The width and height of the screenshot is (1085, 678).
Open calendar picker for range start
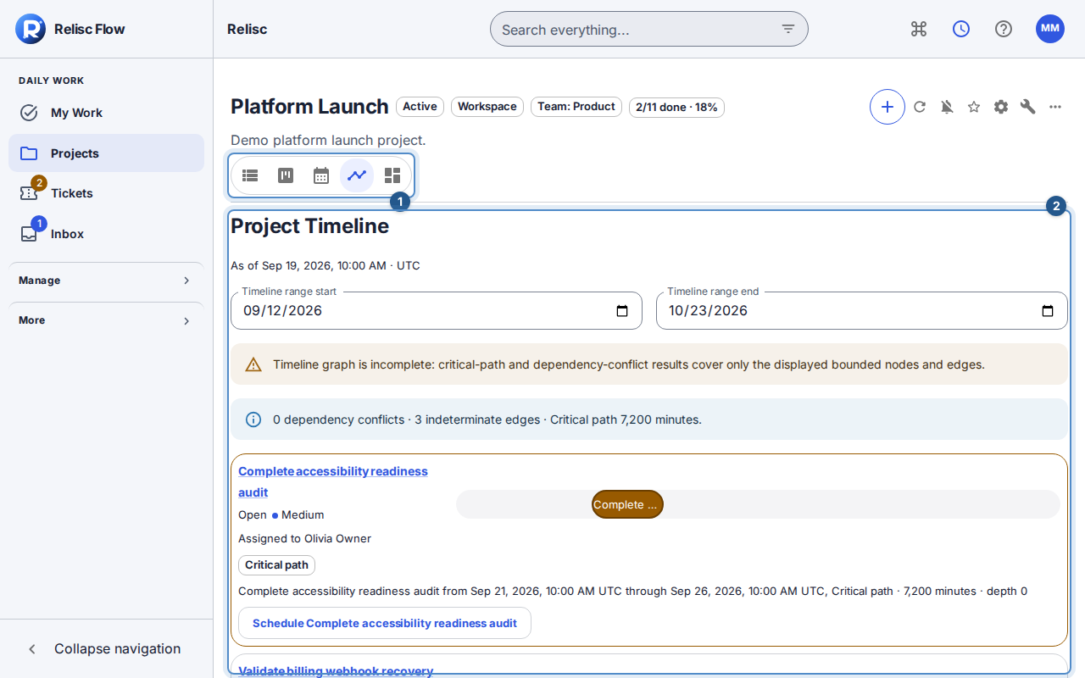click(622, 311)
